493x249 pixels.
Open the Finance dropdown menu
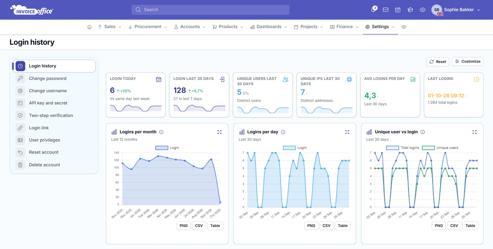click(x=344, y=27)
